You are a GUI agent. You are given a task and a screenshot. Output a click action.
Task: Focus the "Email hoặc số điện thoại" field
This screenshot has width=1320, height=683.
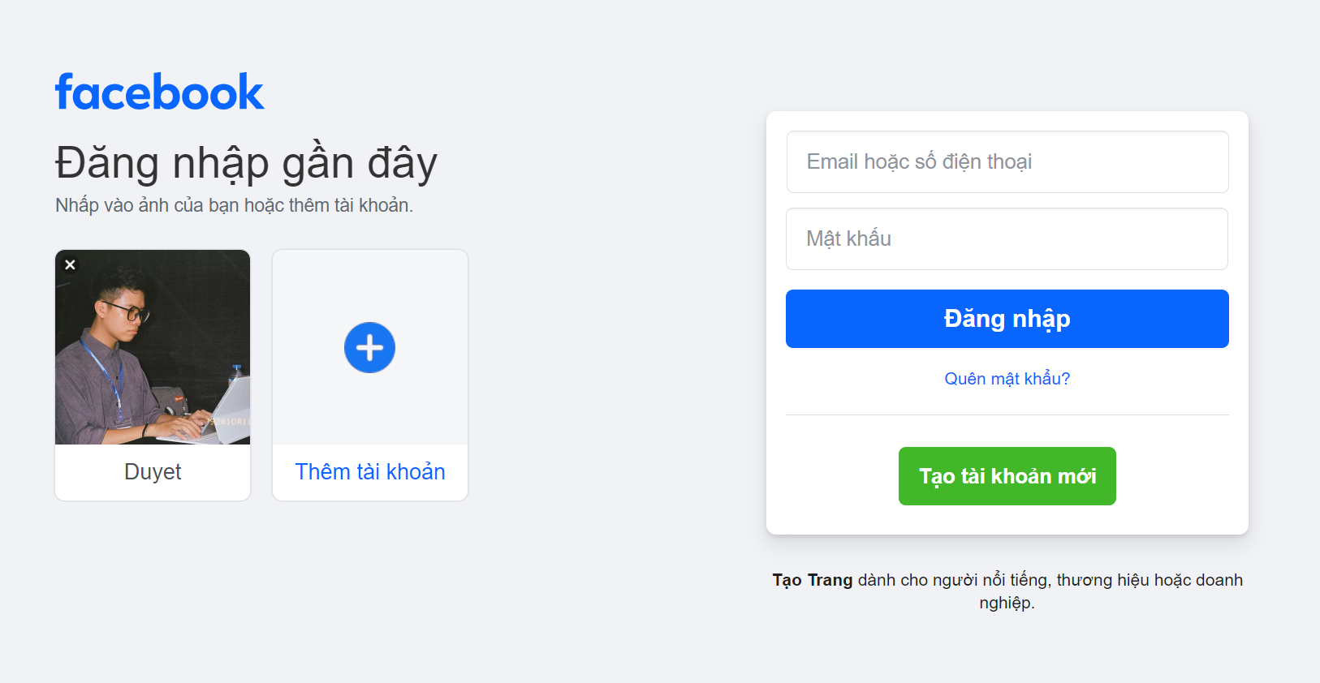1007,162
